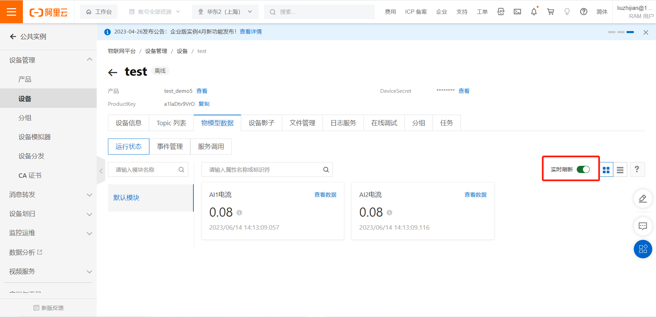Run search in module name box
Image resolution: width=656 pixels, height=317 pixels.
(x=181, y=170)
